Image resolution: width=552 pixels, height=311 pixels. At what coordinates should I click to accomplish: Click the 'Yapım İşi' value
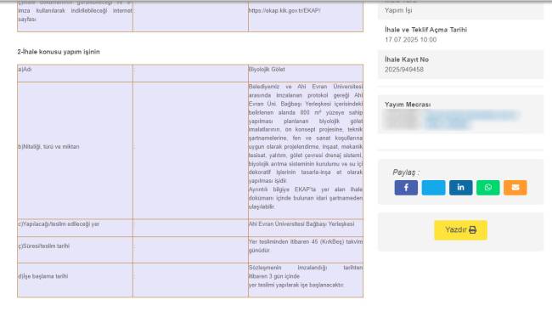pos(398,10)
